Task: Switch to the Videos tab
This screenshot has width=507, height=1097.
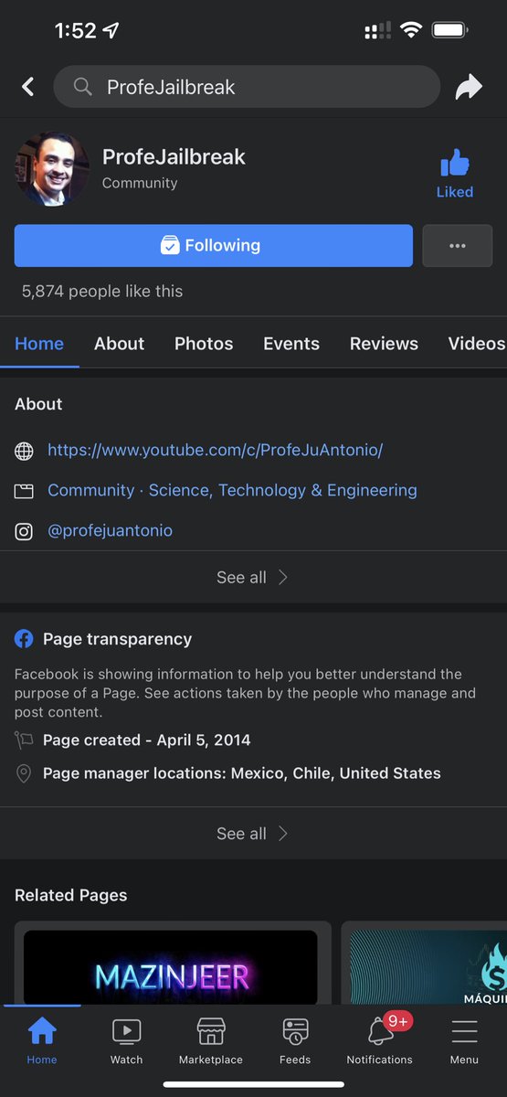Action: click(476, 344)
